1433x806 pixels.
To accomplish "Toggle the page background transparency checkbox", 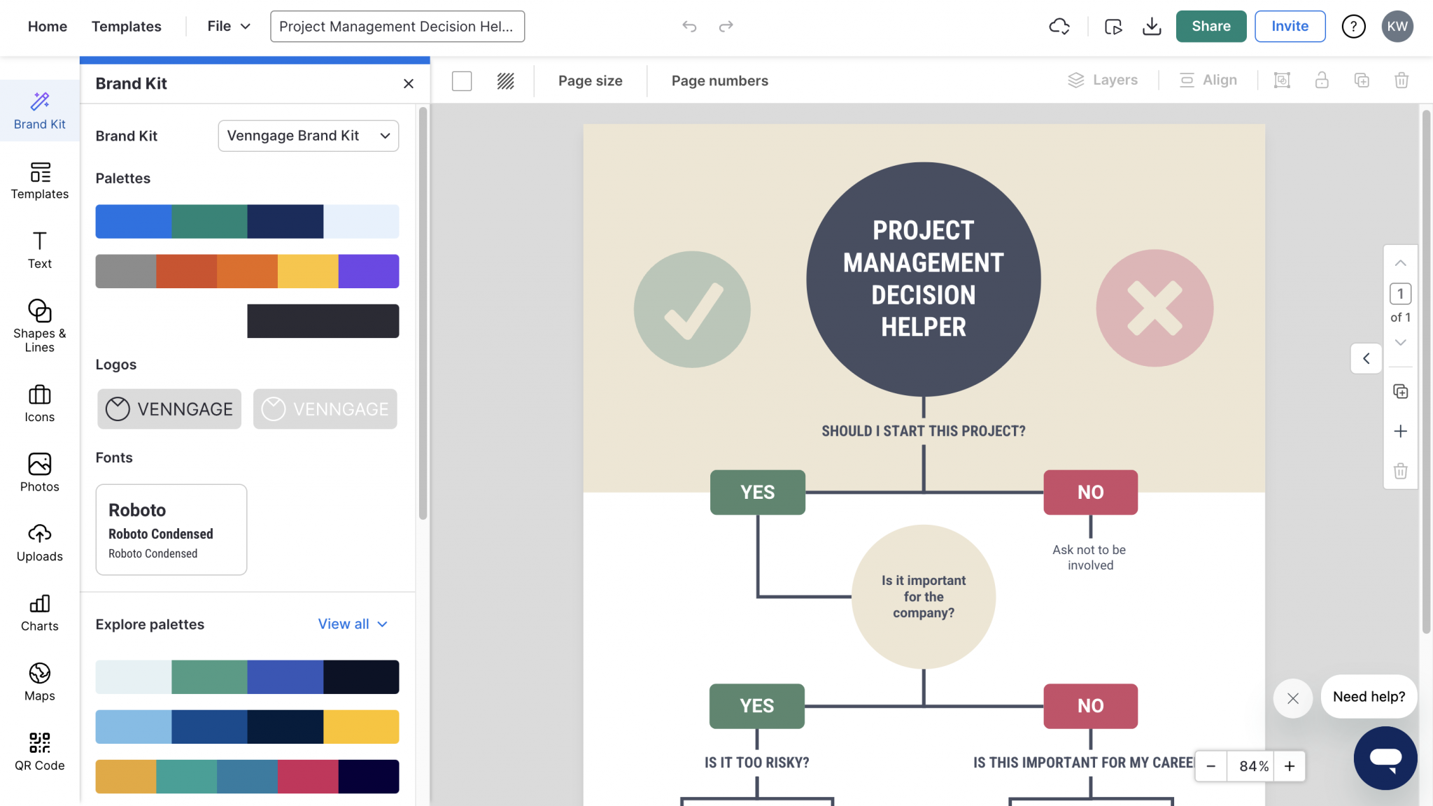I will 462,80.
